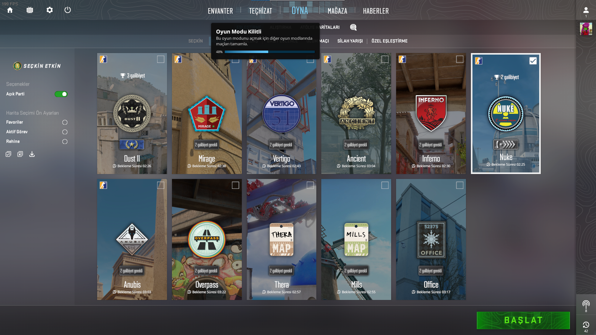Switch to the MAĞAZA tab

point(337,11)
